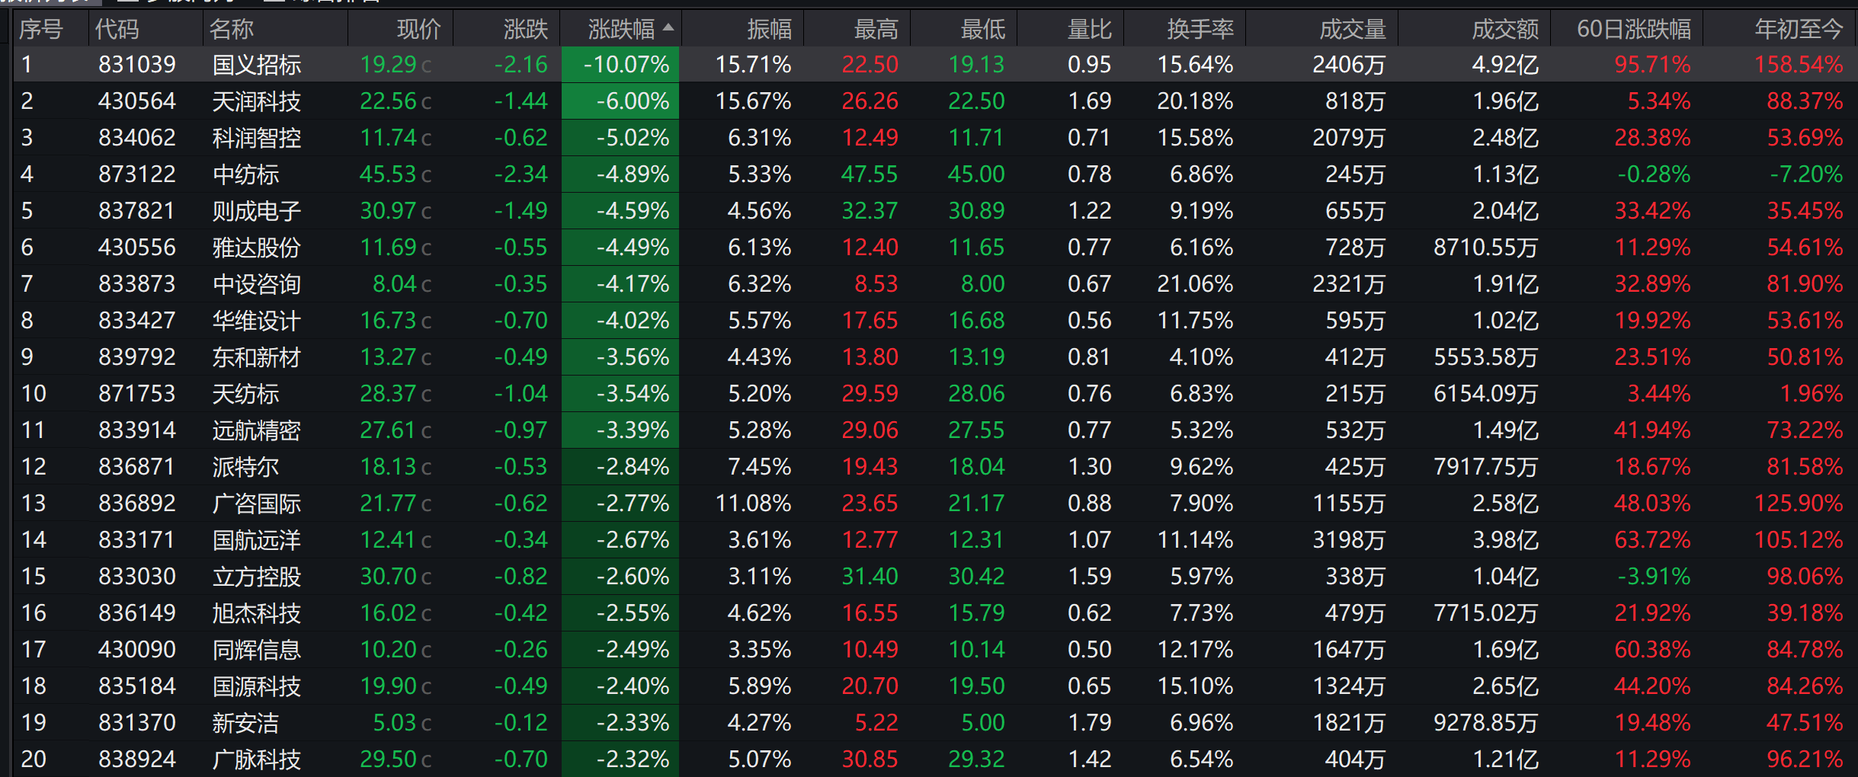Click the 60日涨跌幅 column header
This screenshot has width=1858, height=777.
point(1633,29)
